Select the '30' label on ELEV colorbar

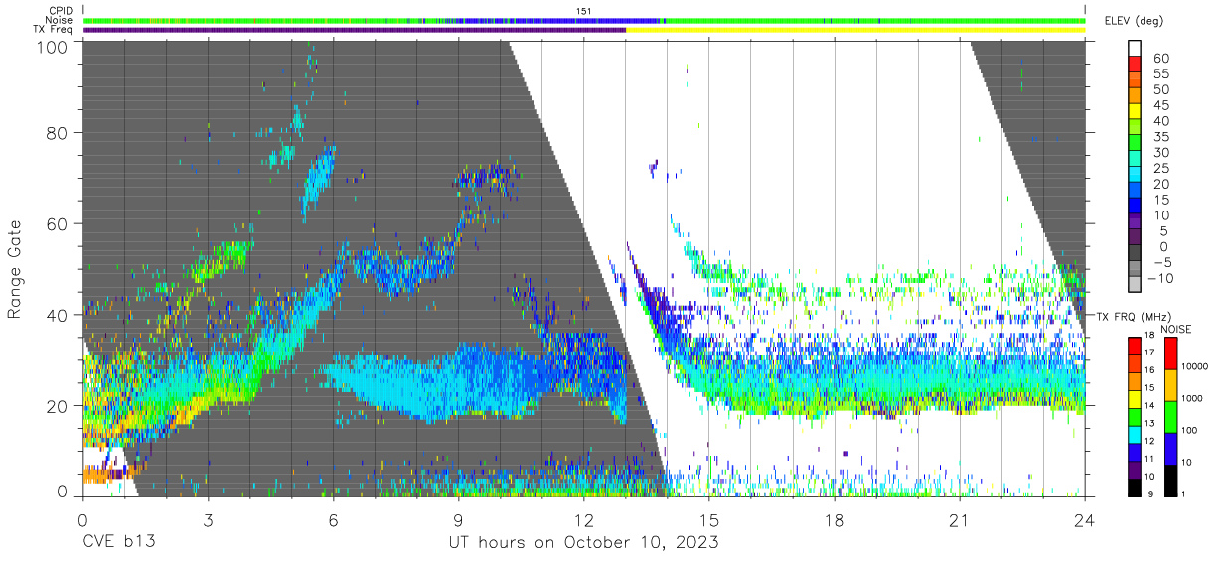coord(1161,152)
